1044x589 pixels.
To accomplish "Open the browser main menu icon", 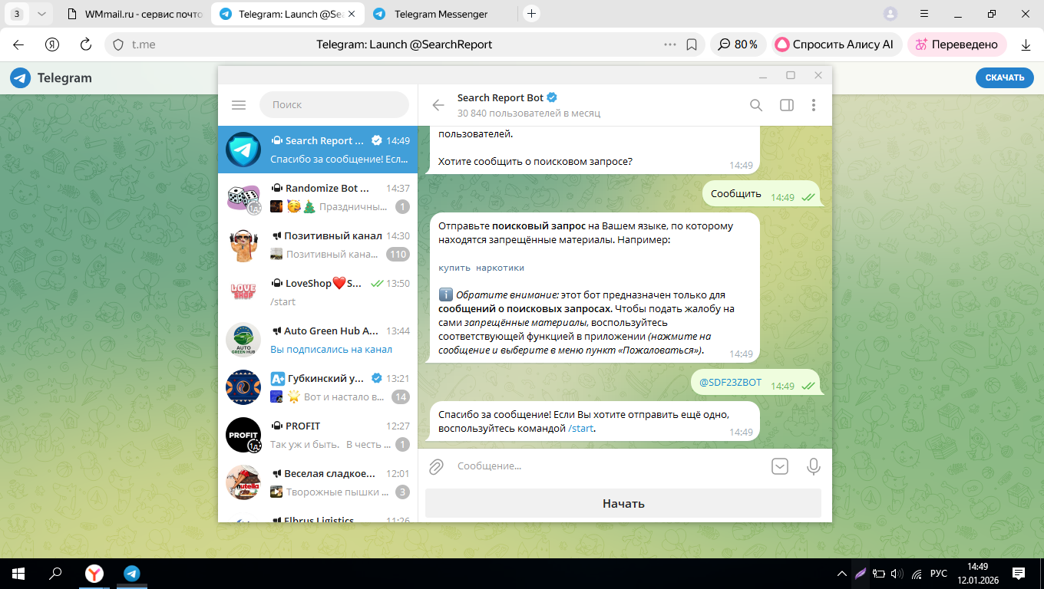I will (923, 14).
